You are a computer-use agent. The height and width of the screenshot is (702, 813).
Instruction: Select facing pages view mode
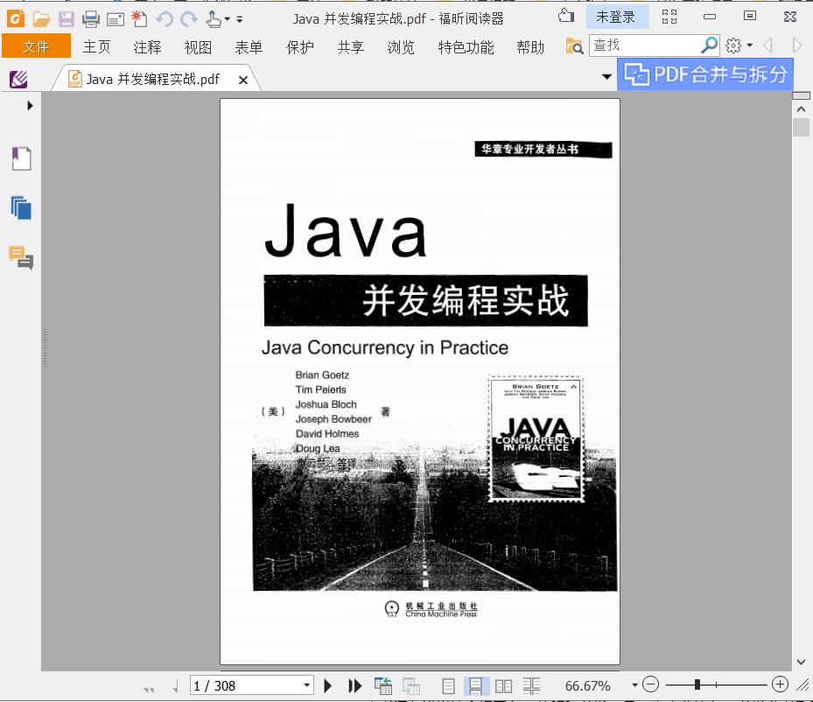click(503, 686)
